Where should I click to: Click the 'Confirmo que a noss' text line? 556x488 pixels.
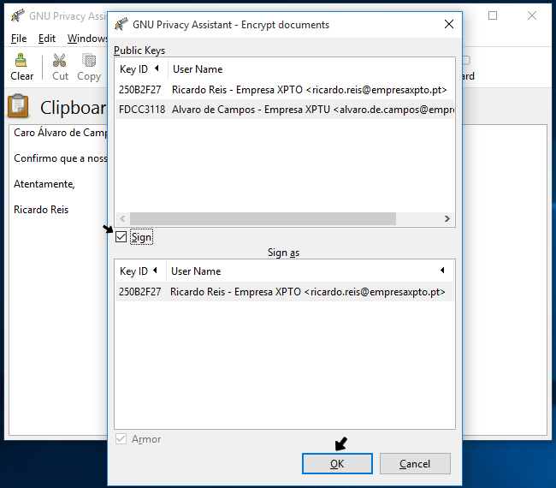click(60, 158)
